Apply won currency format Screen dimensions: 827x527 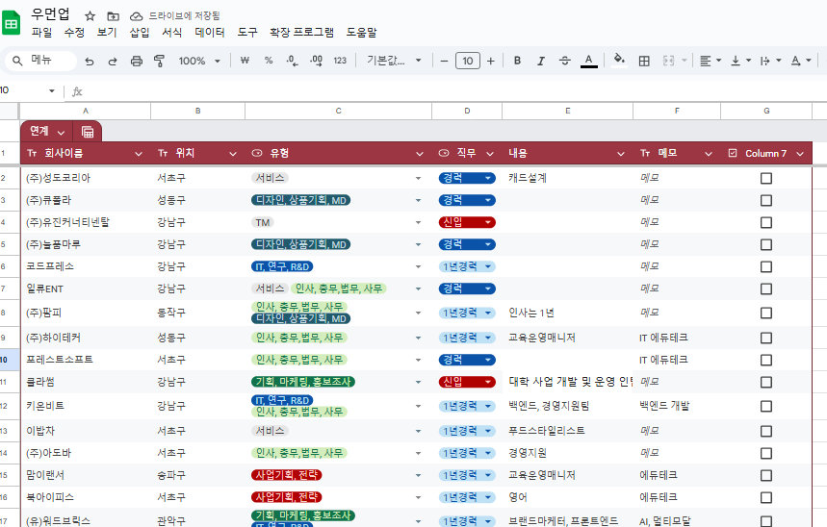coord(245,61)
